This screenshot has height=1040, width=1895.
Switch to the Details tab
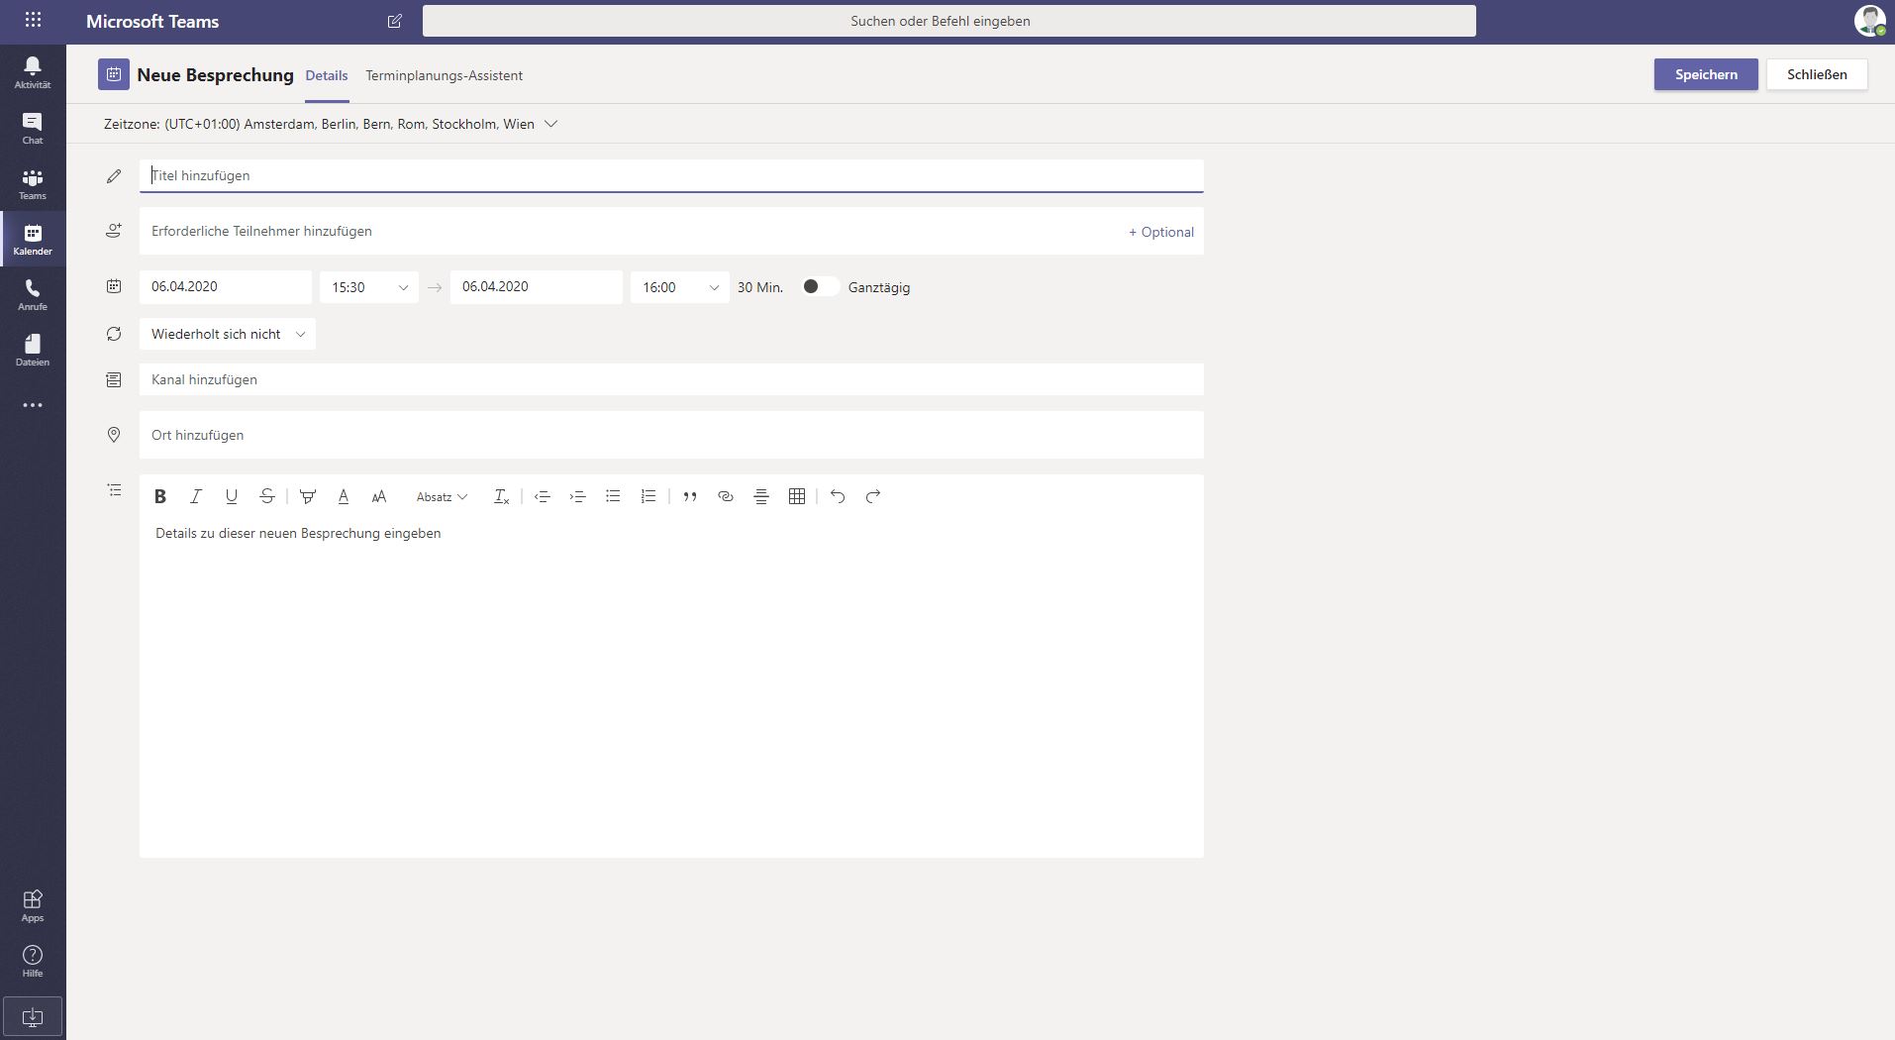(x=327, y=75)
